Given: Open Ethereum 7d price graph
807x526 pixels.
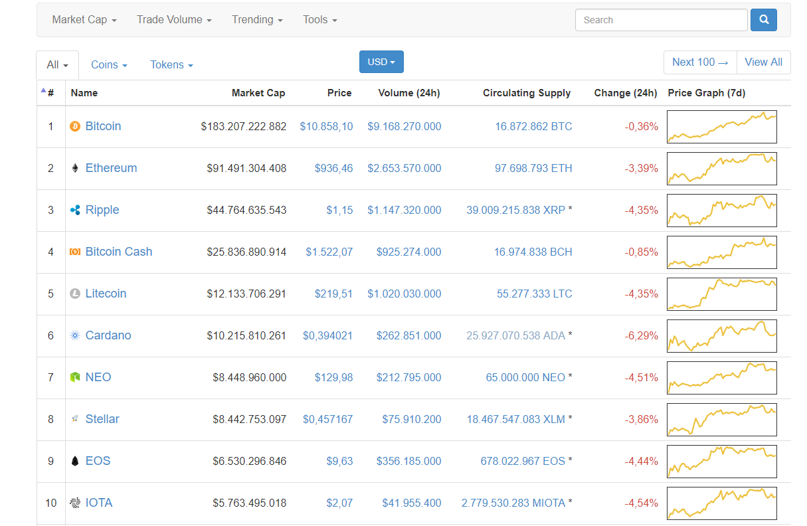Looking at the screenshot, I should (722, 169).
